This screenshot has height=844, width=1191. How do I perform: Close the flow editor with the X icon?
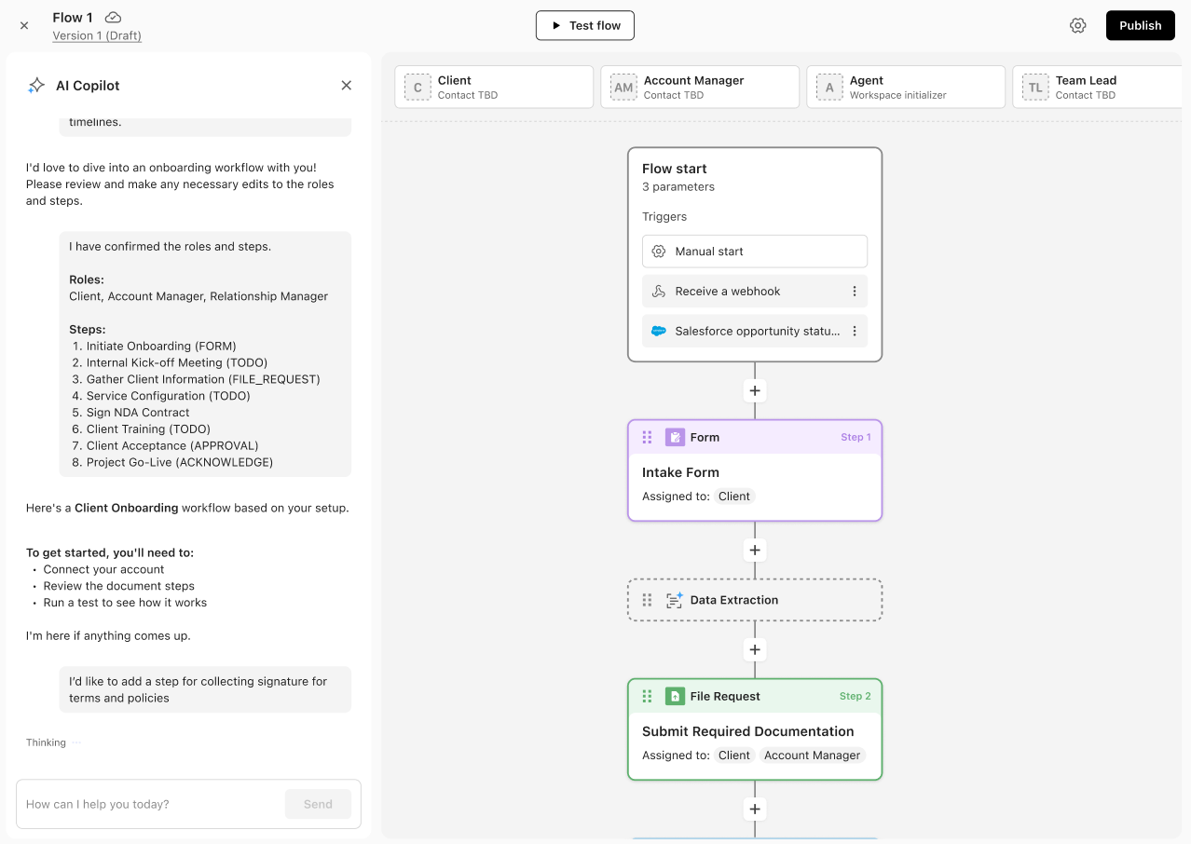[24, 26]
